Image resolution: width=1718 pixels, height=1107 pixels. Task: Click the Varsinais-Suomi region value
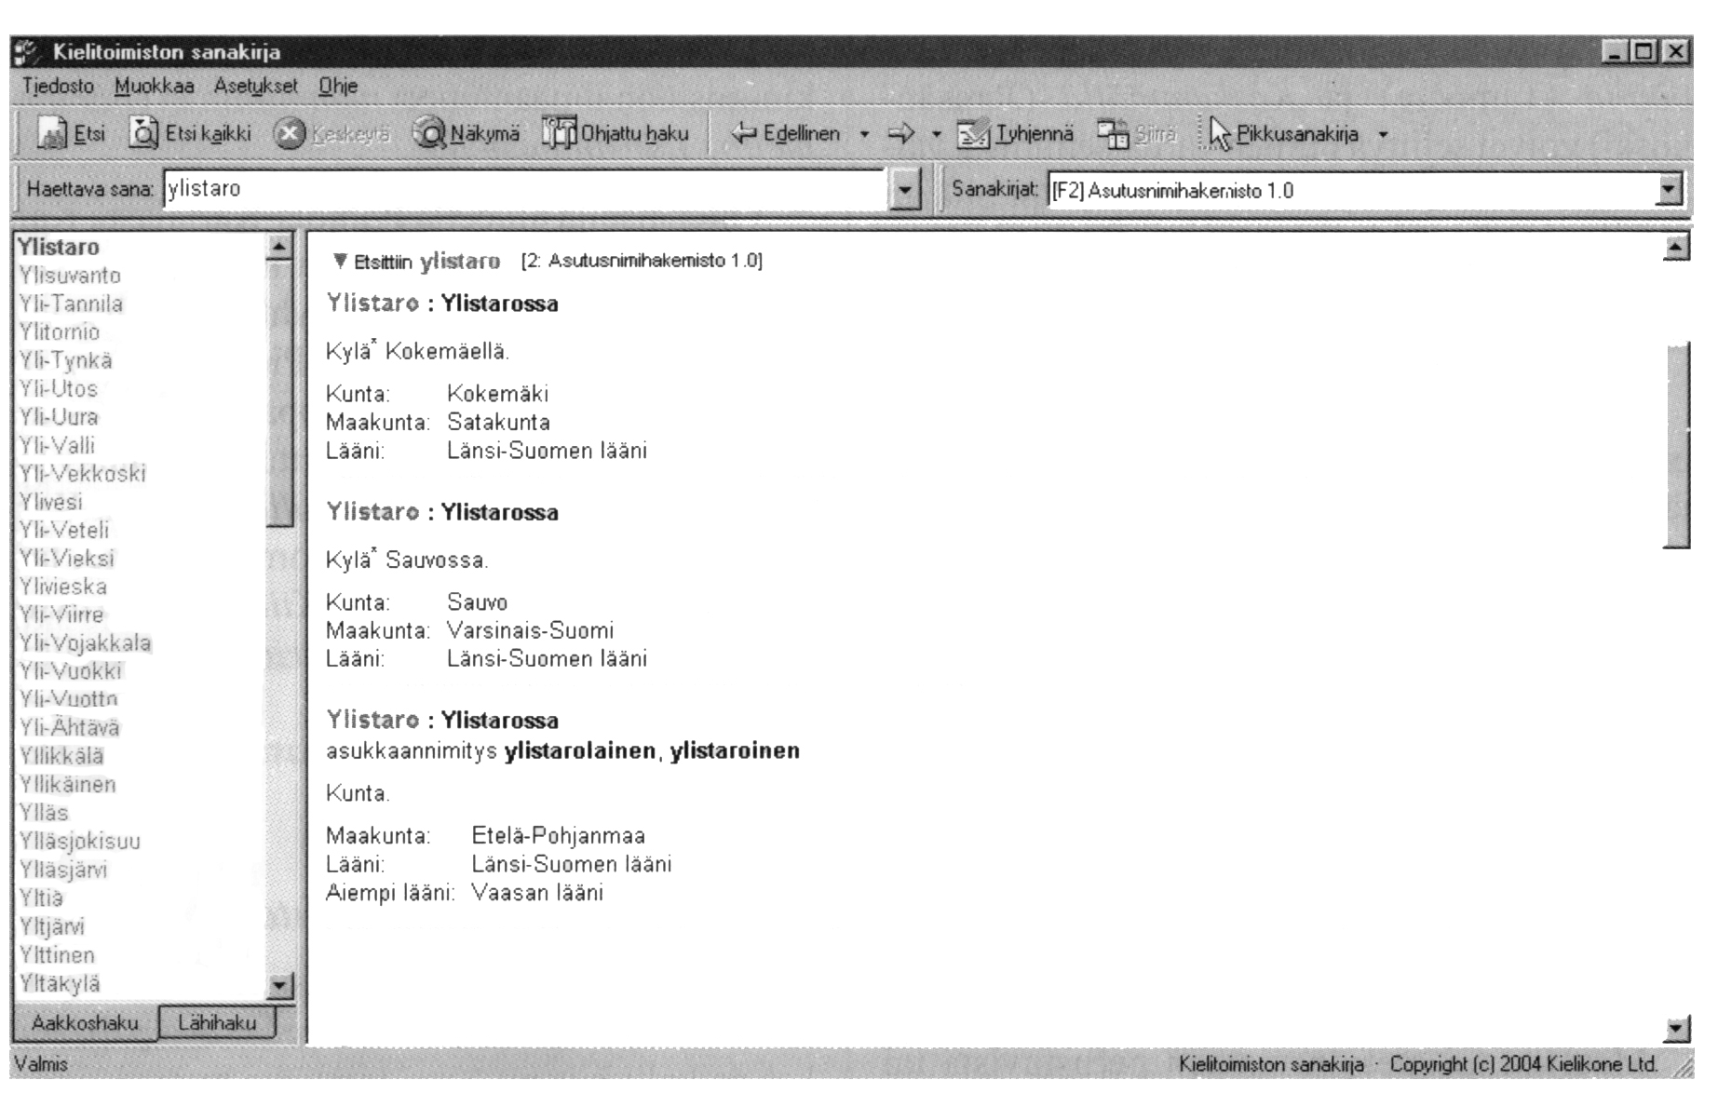(x=531, y=630)
